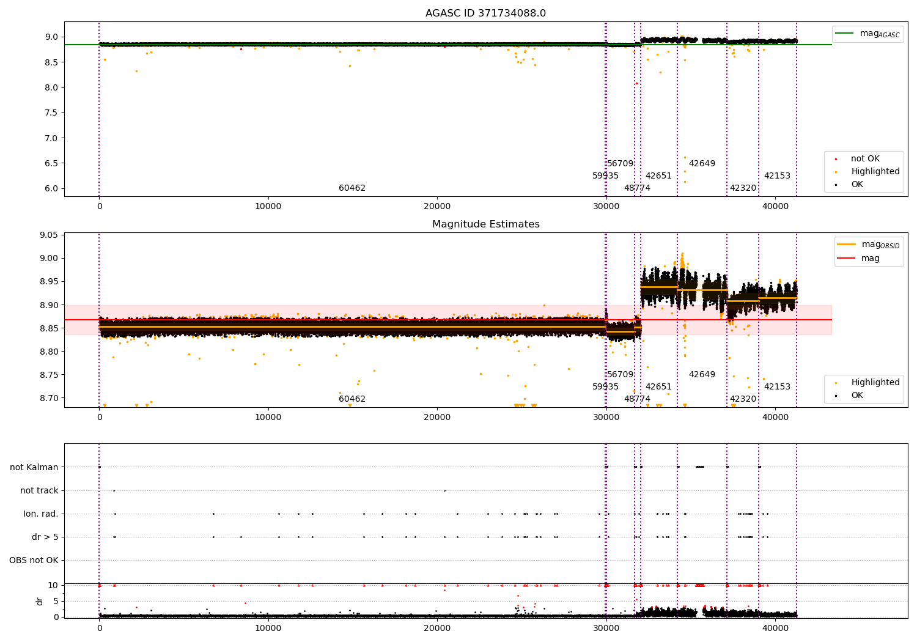Click the 9.05 y-axis tick label
The image size is (917, 642).
coord(48,235)
